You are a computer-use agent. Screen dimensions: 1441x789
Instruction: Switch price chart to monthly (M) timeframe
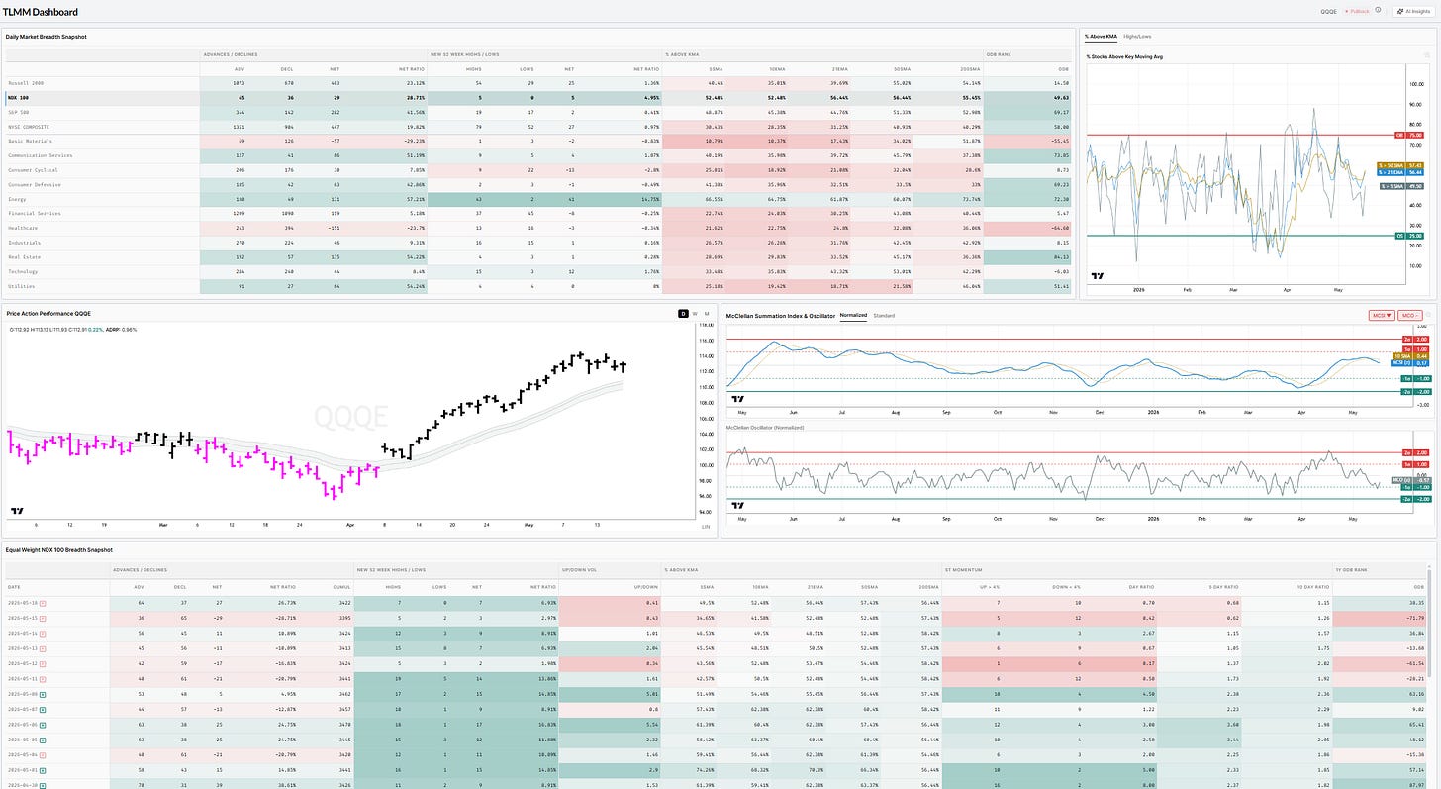(706, 313)
